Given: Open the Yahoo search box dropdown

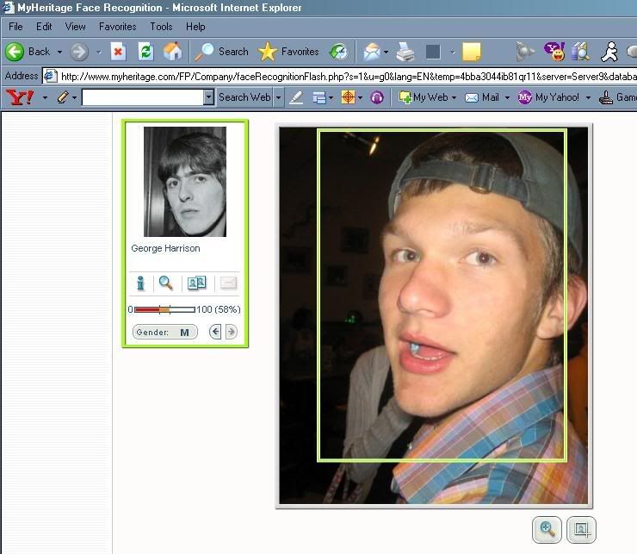Looking at the screenshot, I should click(208, 98).
